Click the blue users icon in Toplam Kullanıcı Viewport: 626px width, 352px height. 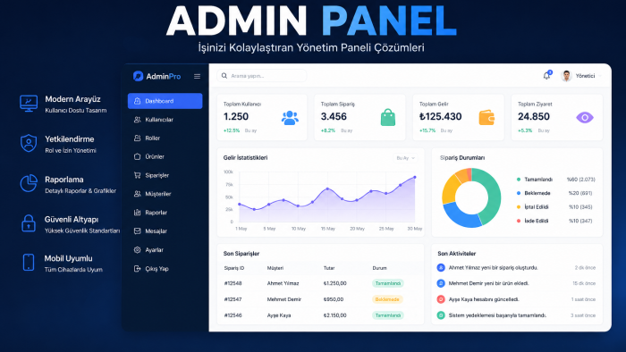click(290, 118)
